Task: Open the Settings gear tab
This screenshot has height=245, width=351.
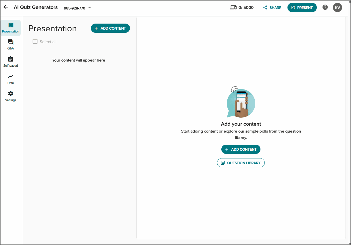Action: pyautogui.click(x=11, y=96)
